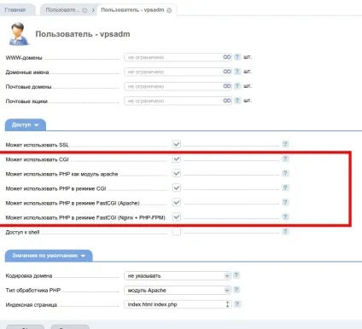Click the tab scroll arrow after Пользовате... tab
The image size is (362, 329).
93,10
